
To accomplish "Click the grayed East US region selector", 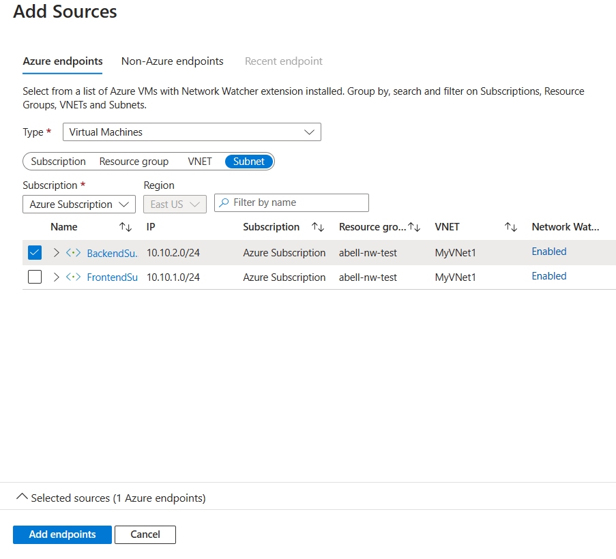I will [175, 204].
